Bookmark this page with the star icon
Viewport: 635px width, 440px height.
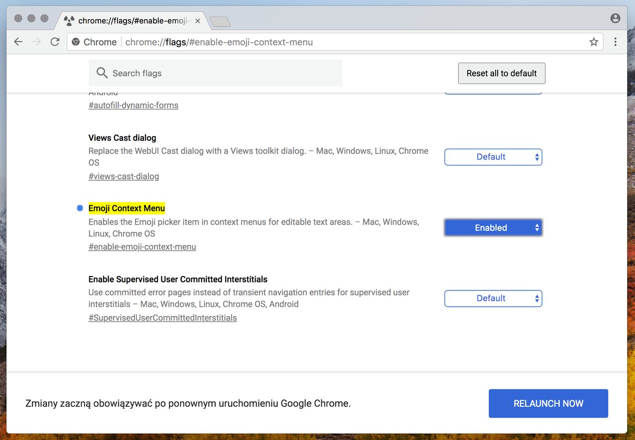tap(594, 42)
